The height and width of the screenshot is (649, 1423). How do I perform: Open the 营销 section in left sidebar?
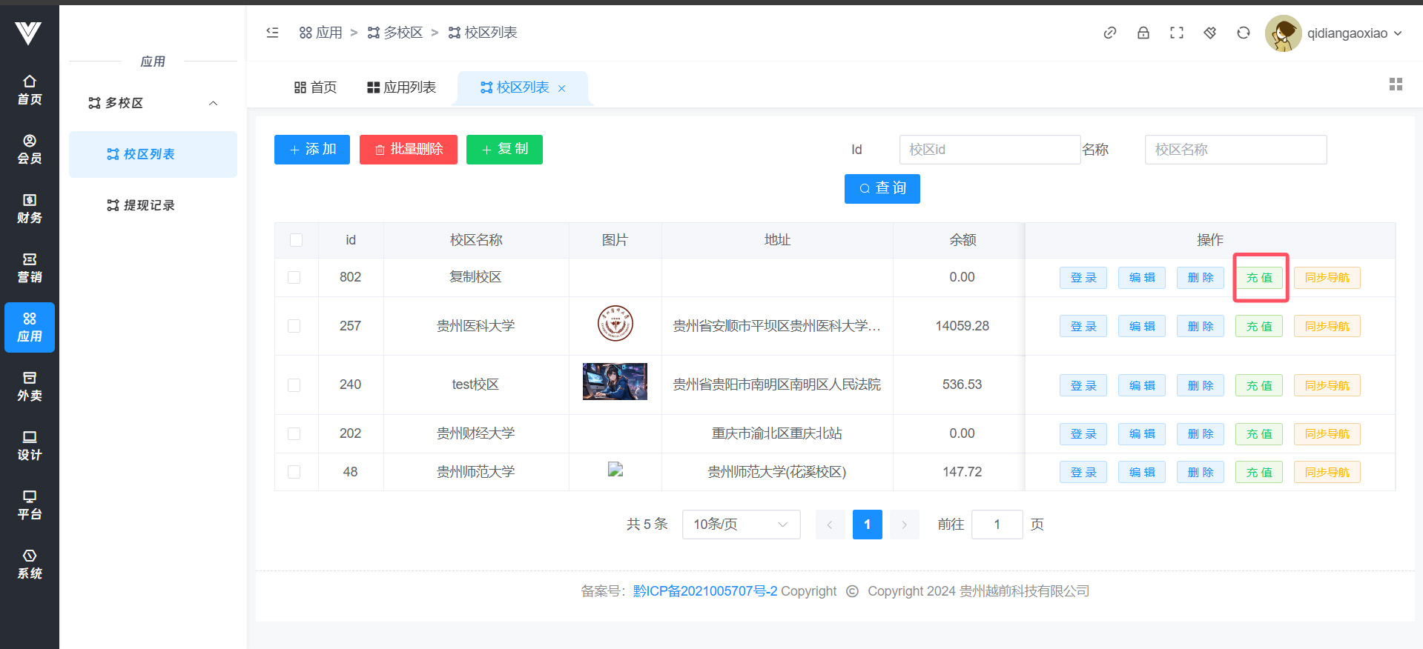point(30,267)
